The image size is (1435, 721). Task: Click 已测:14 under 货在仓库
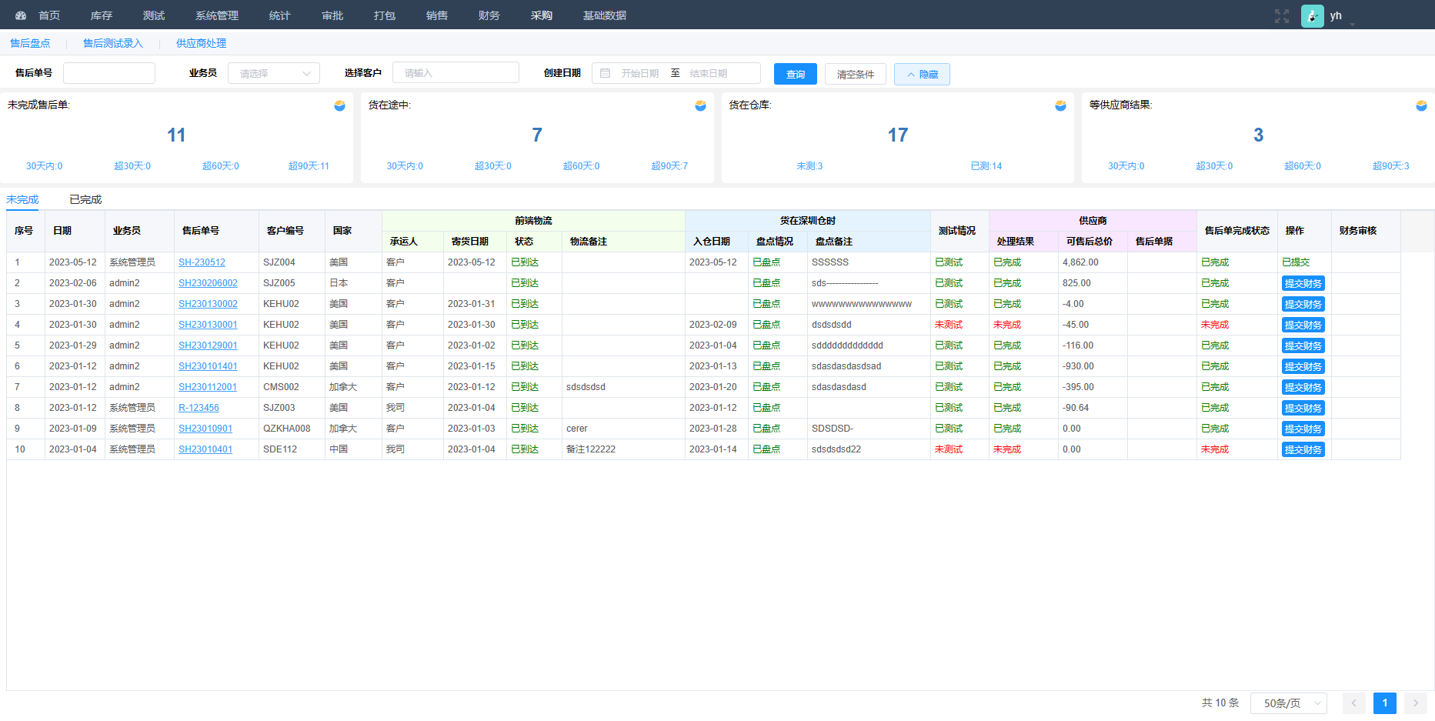pyautogui.click(x=986, y=166)
